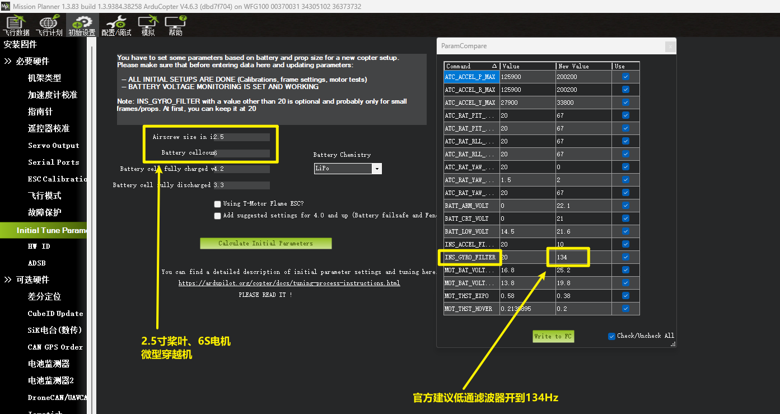Click Battery cell fully discharged voltage field
This screenshot has height=414, width=780.
coord(241,185)
